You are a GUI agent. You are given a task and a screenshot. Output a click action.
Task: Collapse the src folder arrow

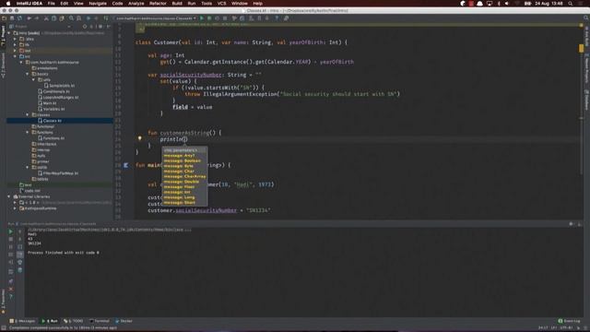coord(15,56)
